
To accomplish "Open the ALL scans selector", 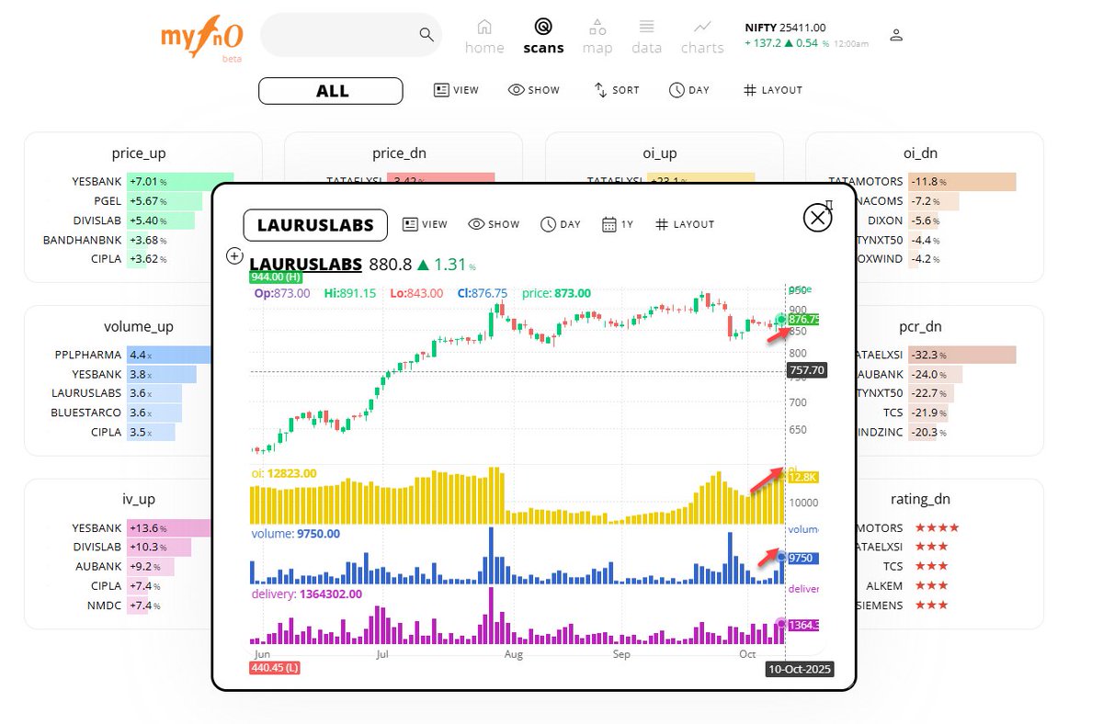I will [x=330, y=90].
